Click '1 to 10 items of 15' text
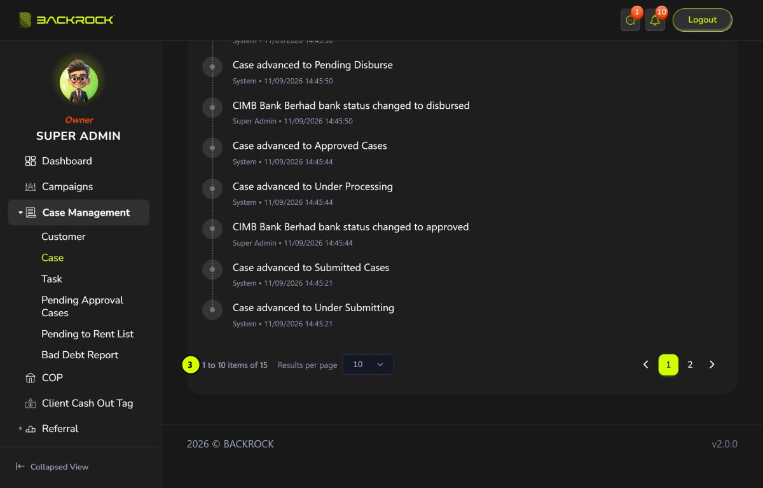The width and height of the screenshot is (763, 488). point(235,365)
